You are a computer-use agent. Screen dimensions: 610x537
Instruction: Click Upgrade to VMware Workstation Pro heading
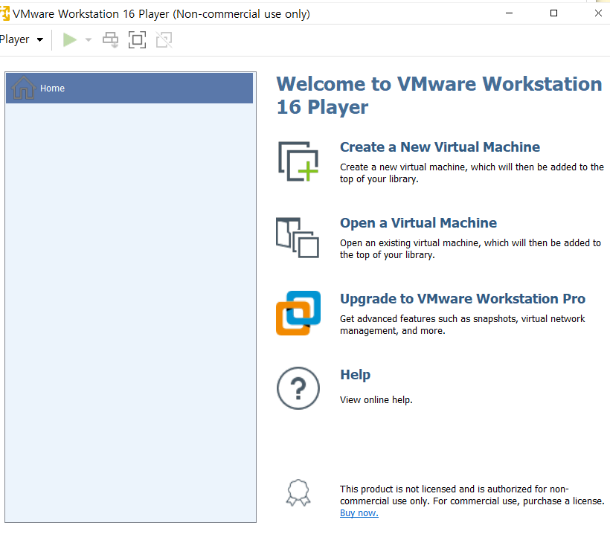click(463, 299)
